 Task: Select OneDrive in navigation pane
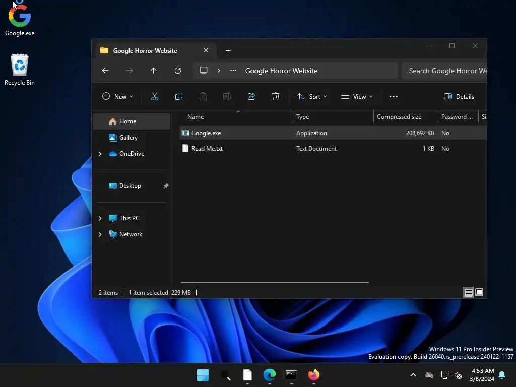tap(132, 154)
